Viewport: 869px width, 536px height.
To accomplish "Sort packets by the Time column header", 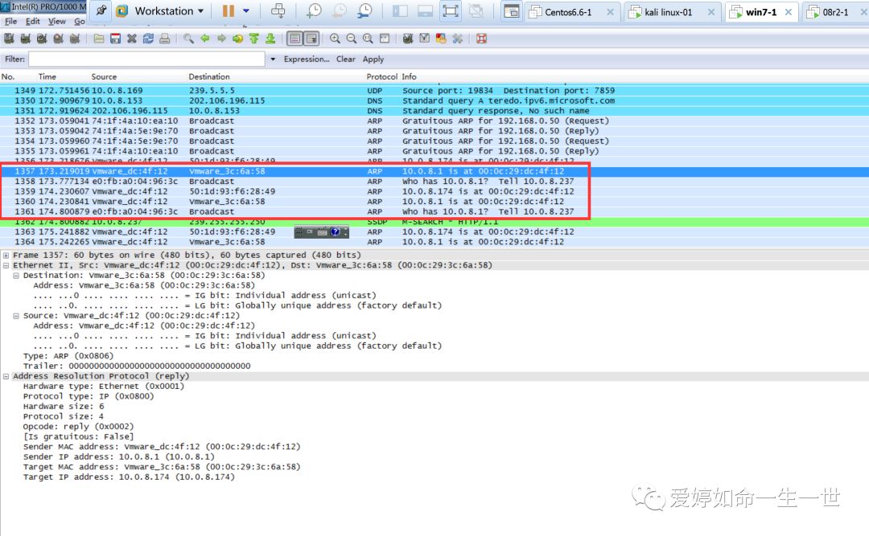I will coord(47,76).
